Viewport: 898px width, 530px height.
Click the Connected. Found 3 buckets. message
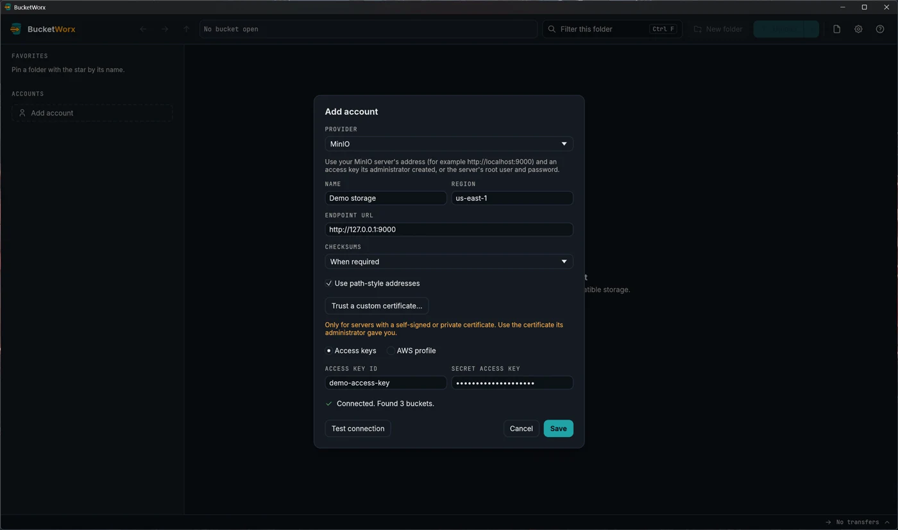[385, 404]
